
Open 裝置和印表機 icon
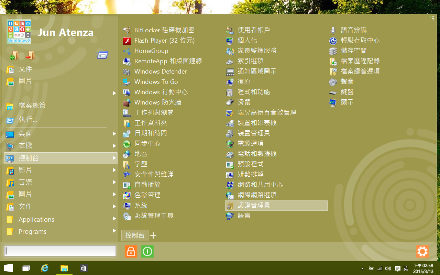tap(230, 123)
